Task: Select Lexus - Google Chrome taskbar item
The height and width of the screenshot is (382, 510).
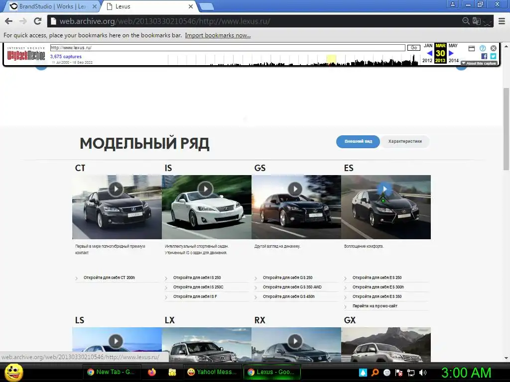Action: coord(272,372)
